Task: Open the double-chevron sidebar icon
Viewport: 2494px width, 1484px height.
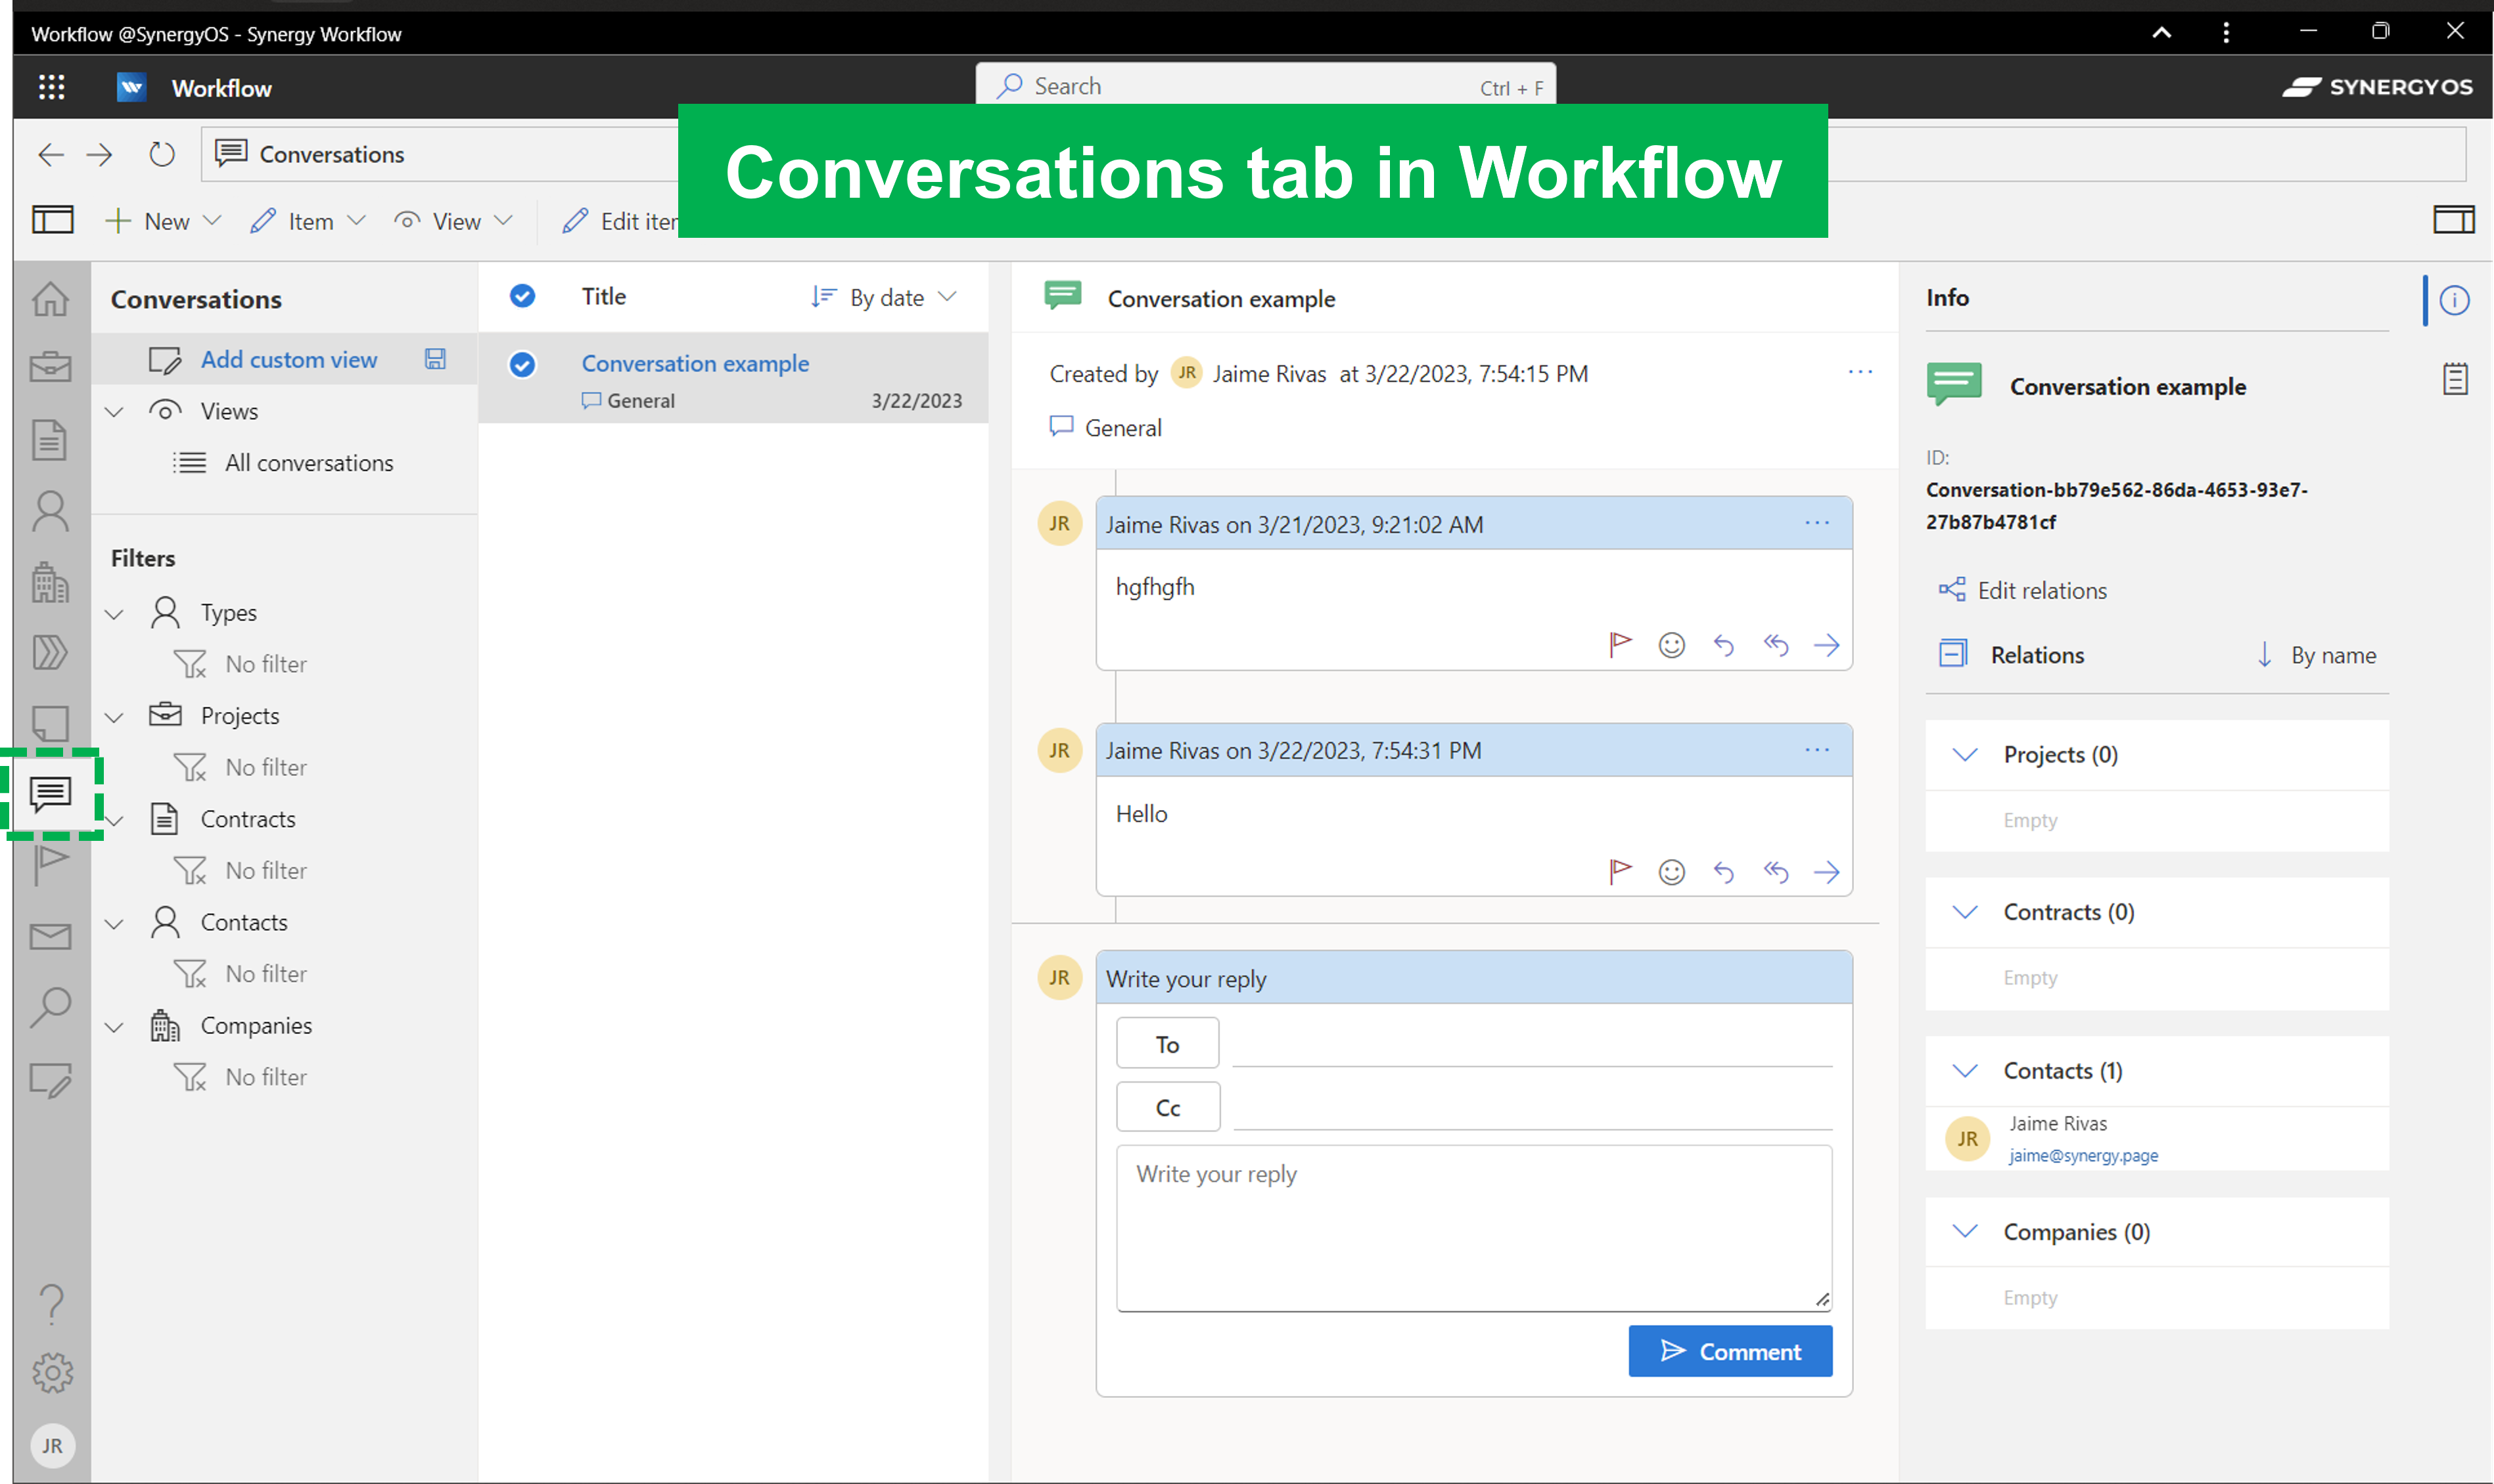Action: (x=50, y=652)
